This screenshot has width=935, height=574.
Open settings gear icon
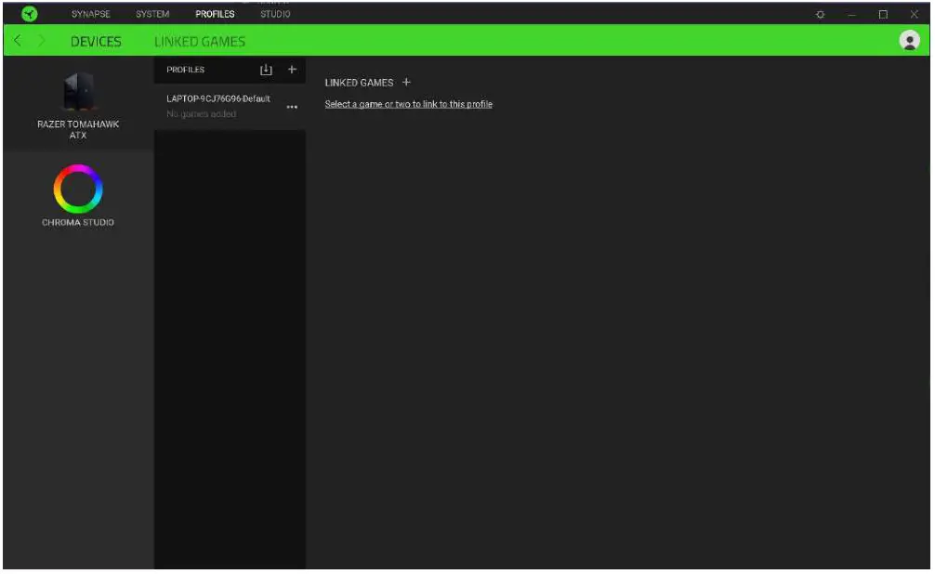coord(820,14)
